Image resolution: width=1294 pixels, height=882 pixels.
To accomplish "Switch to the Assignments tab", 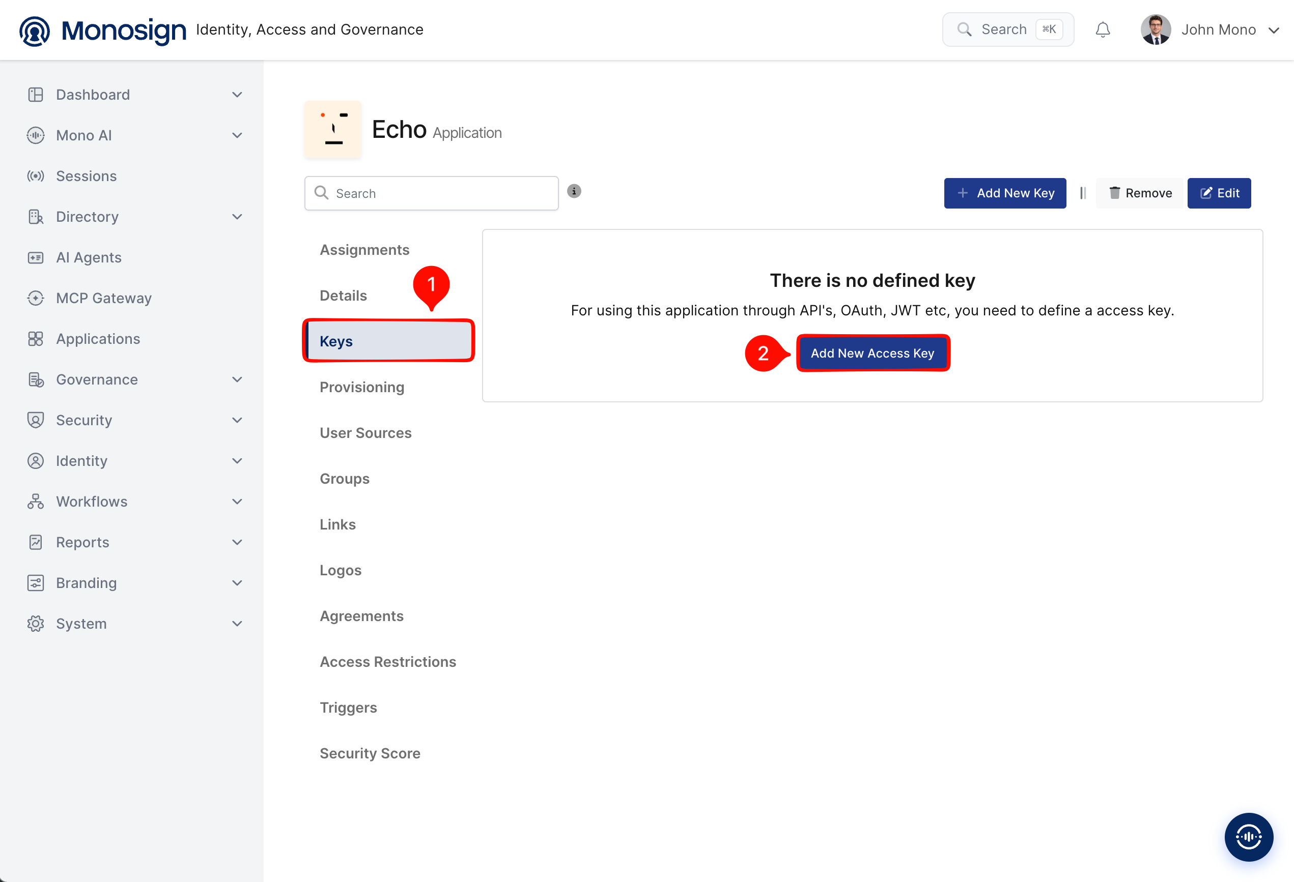I will (364, 250).
